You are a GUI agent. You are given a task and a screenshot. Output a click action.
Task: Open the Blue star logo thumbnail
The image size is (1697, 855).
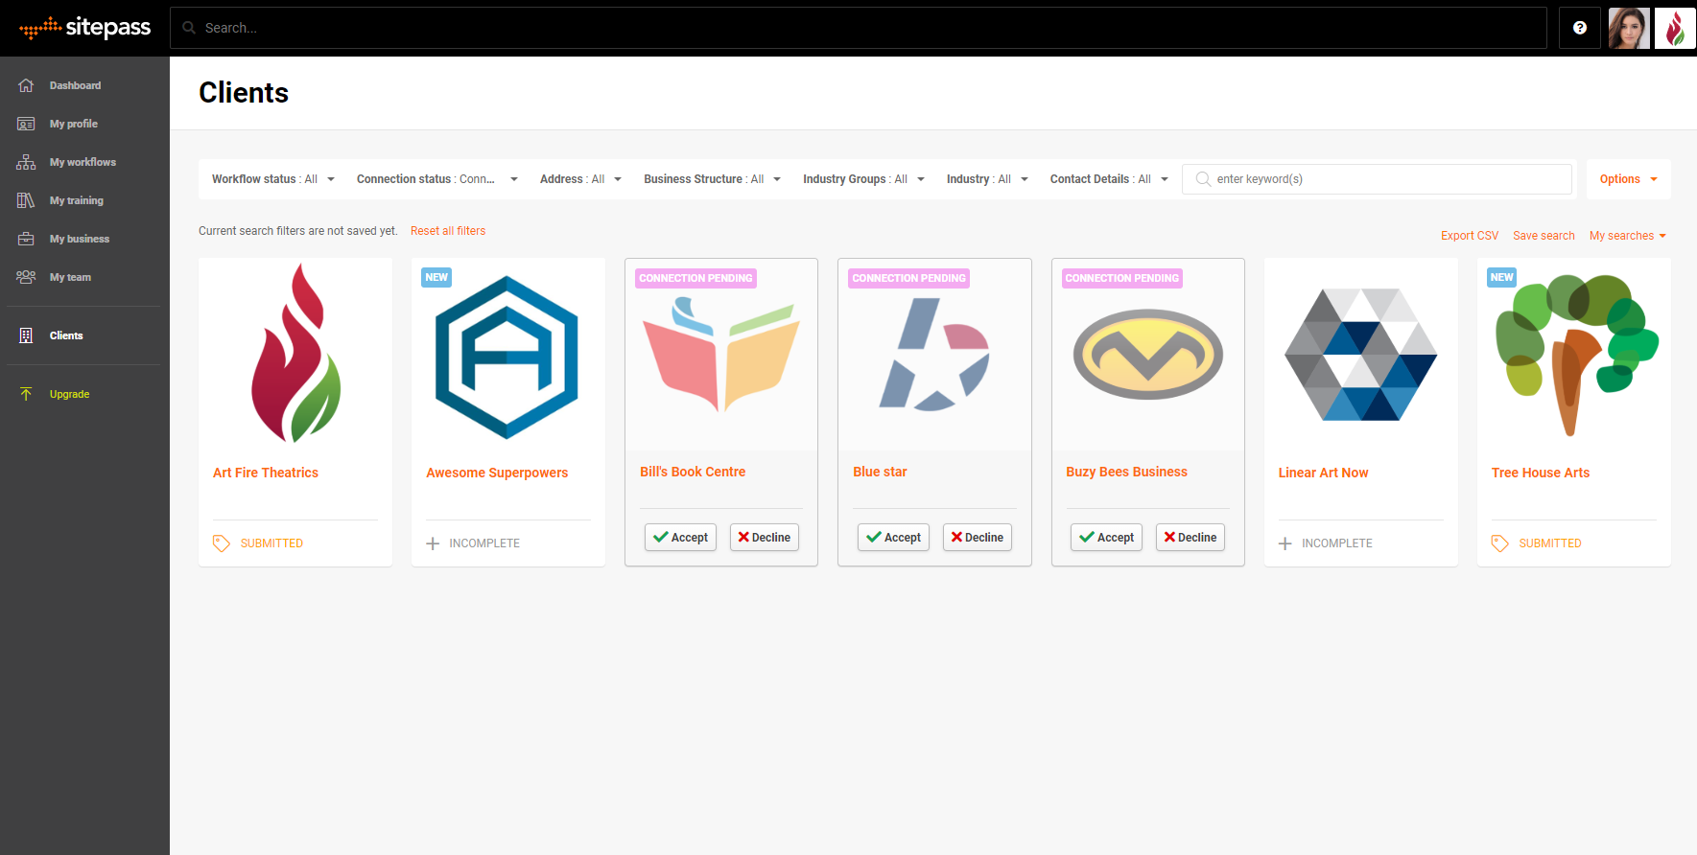[934, 355]
